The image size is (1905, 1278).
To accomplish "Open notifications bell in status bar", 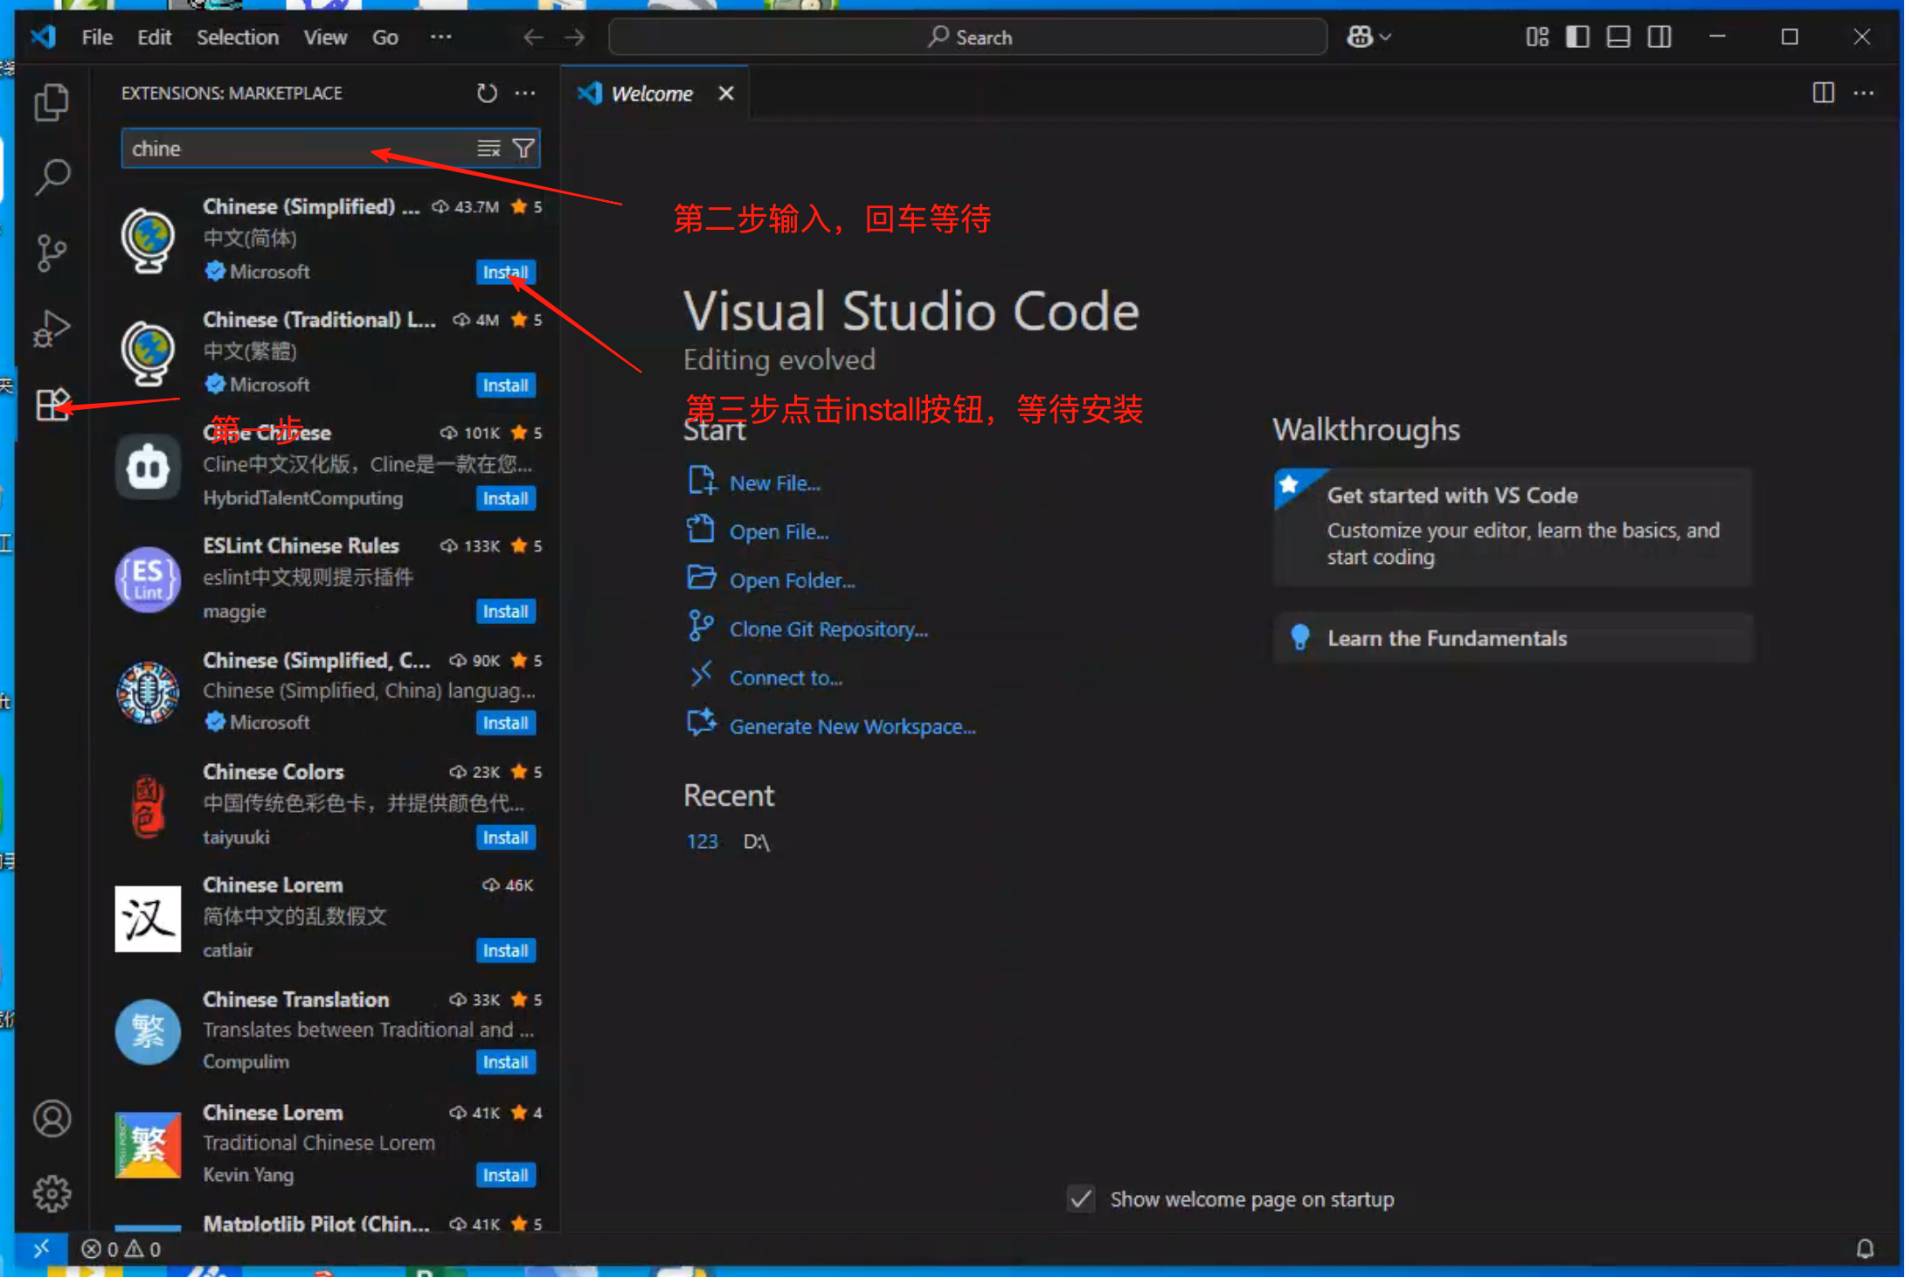I will (x=1865, y=1248).
